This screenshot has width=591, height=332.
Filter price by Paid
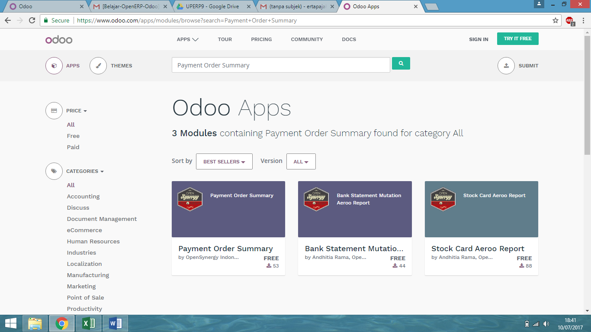(x=73, y=147)
